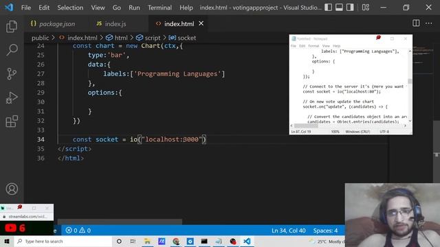Click the streamlabs.com address bar in small window

27,217
